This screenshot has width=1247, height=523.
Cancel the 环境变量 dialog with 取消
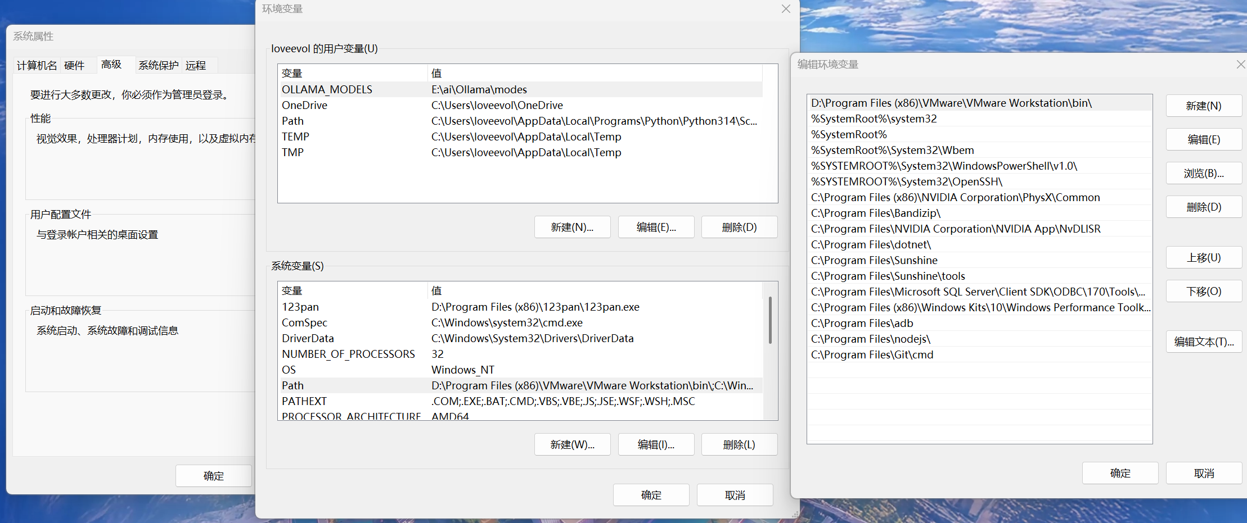point(735,495)
